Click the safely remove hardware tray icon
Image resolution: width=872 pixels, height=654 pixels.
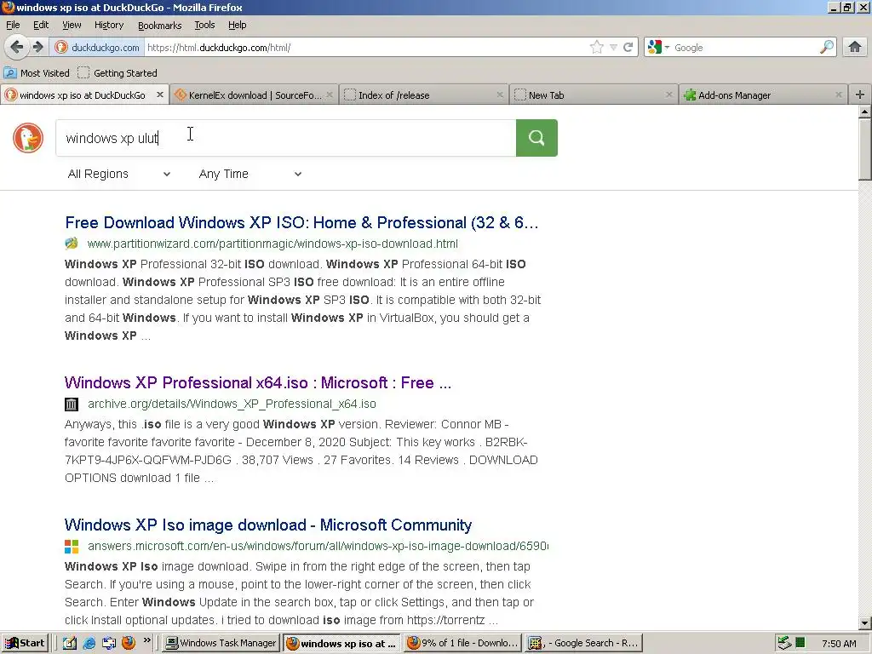click(784, 643)
